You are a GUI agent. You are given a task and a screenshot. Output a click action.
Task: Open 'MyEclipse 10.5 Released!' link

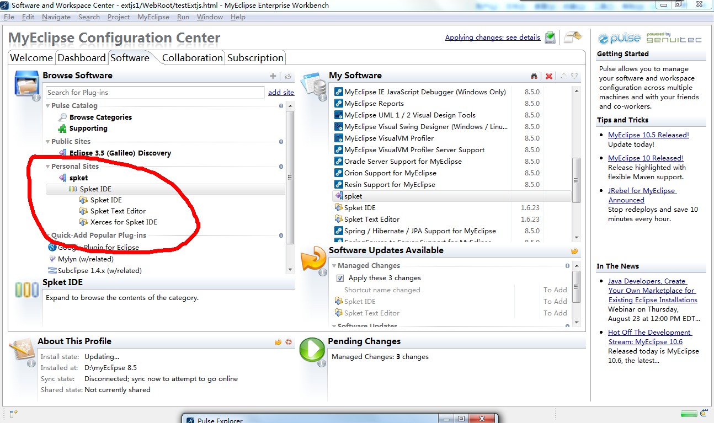point(648,135)
